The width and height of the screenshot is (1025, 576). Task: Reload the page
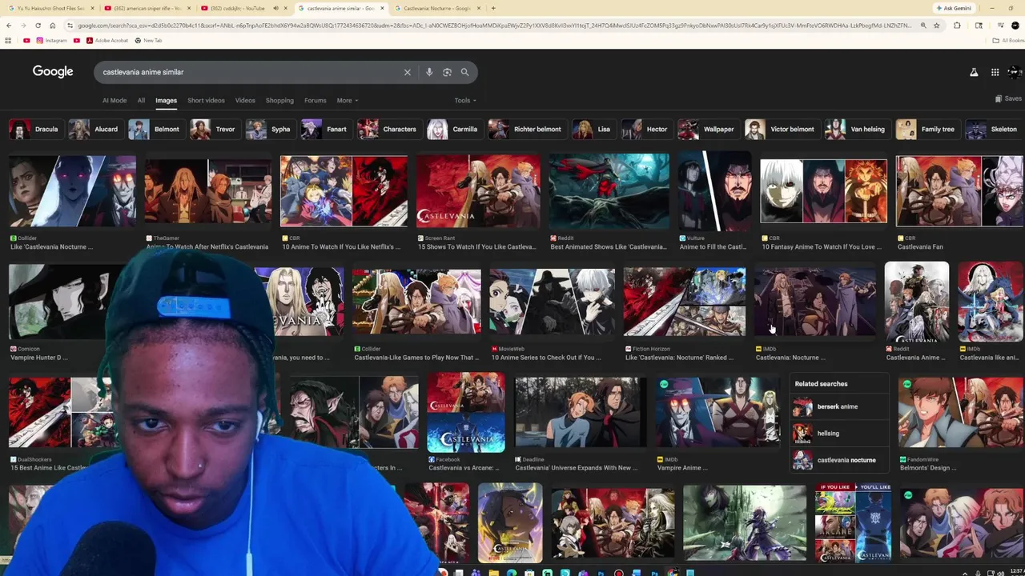[39, 26]
